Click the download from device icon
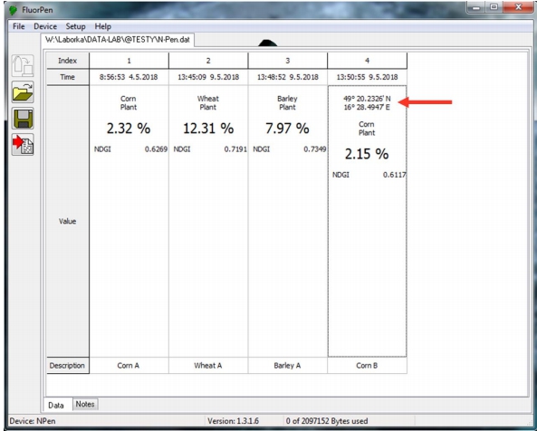Image resolution: width=537 pixels, height=431 pixels. click(x=23, y=65)
